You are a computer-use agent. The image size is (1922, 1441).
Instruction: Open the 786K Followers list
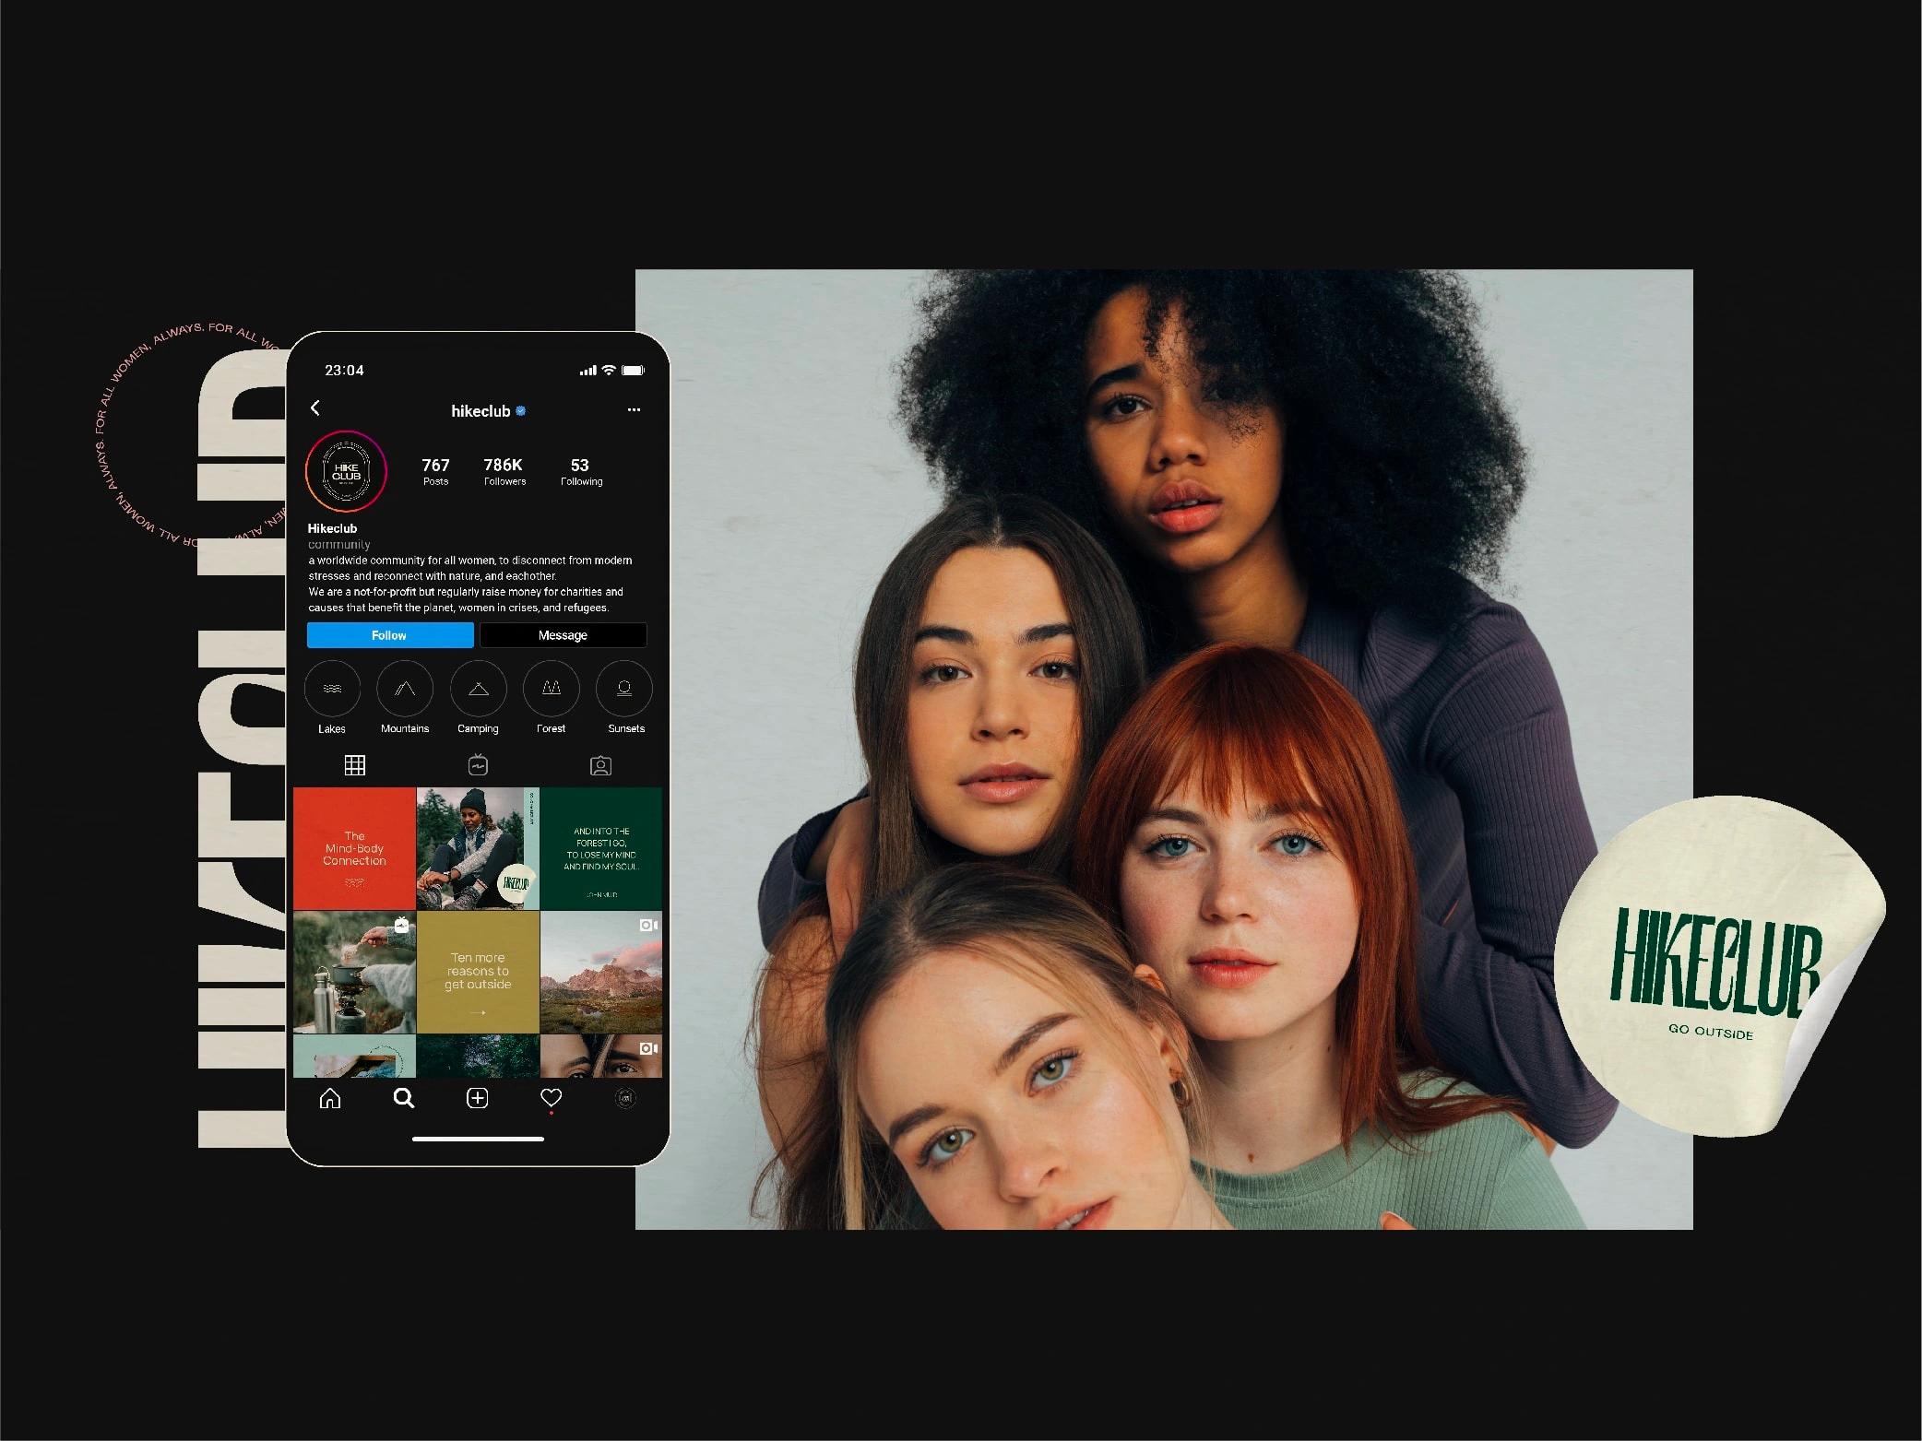tap(504, 471)
